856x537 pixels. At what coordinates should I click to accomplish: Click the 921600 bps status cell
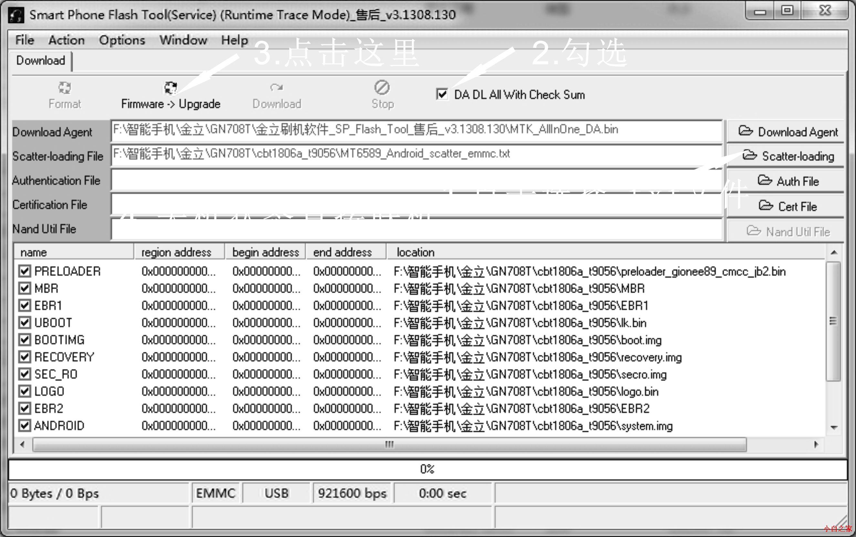pyautogui.click(x=352, y=493)
